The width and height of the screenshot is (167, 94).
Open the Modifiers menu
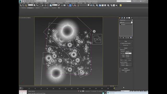(47, 3)
